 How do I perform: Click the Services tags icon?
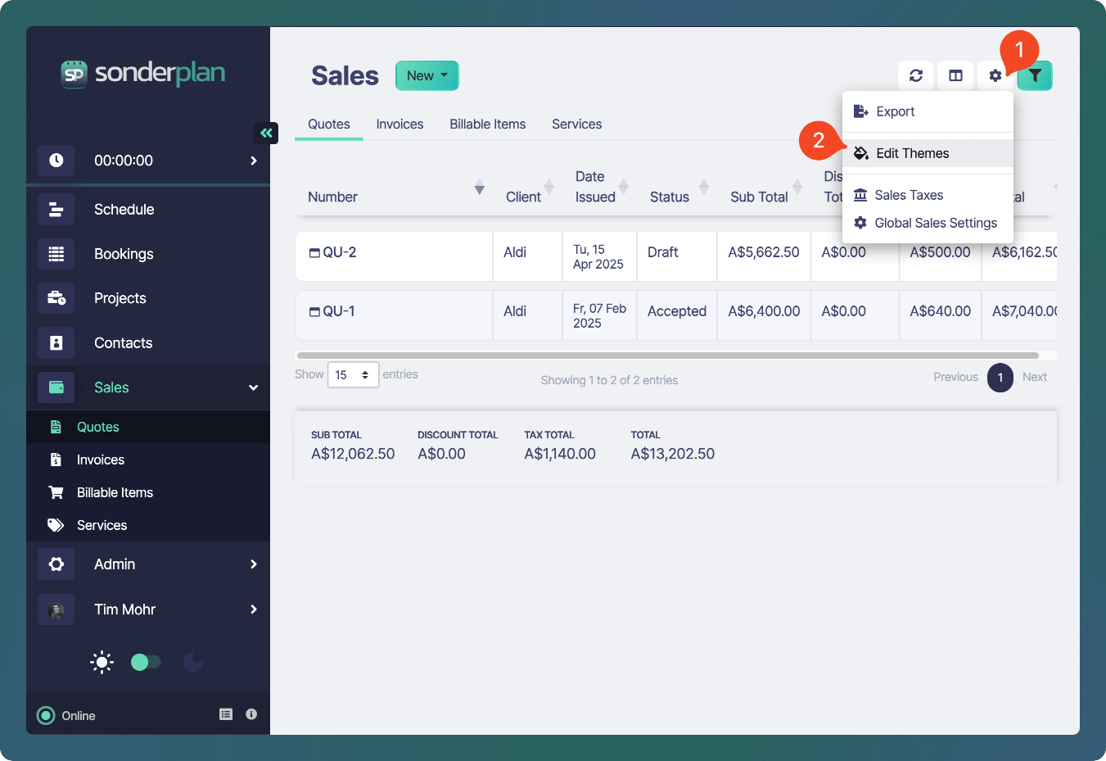click(56, 525)
